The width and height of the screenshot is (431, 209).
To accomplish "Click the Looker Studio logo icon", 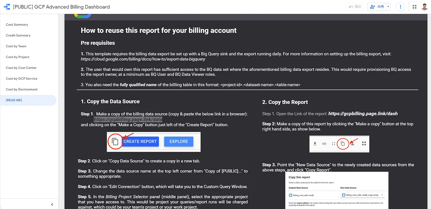I will pyautogui.click(x=6, y=7).
